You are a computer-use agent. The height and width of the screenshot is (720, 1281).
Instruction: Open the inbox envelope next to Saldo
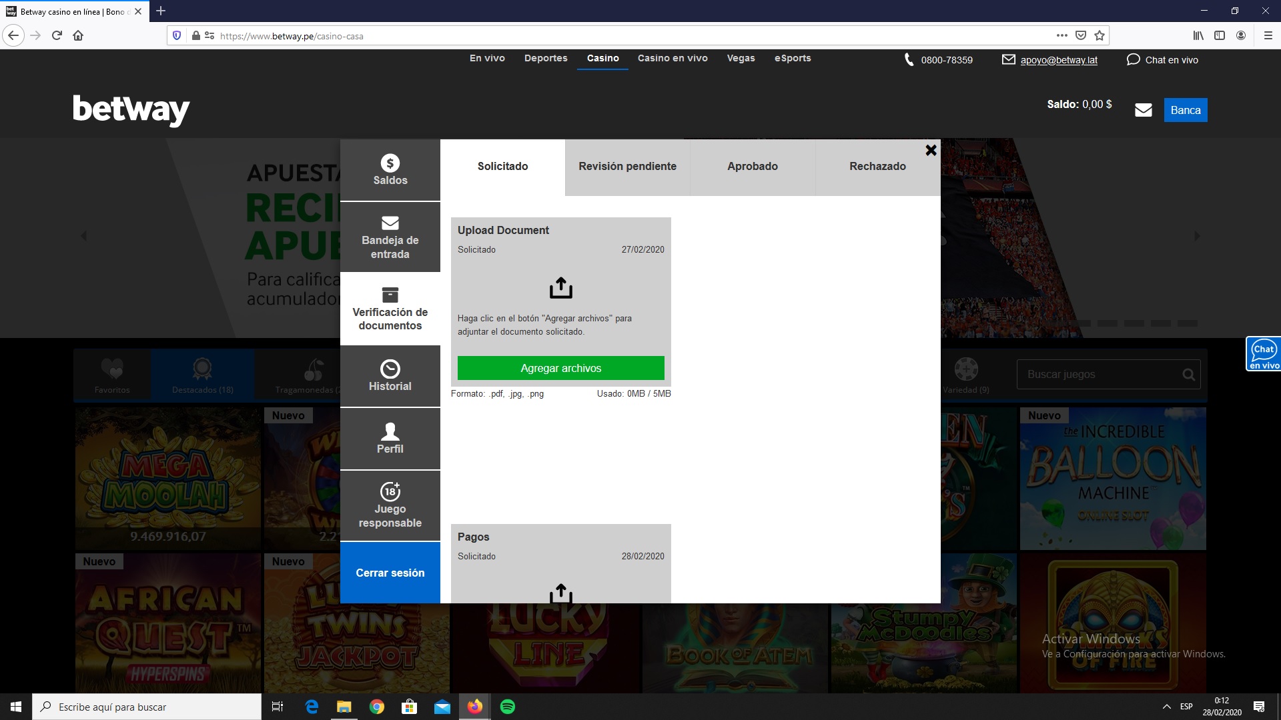pos(1144,110)
